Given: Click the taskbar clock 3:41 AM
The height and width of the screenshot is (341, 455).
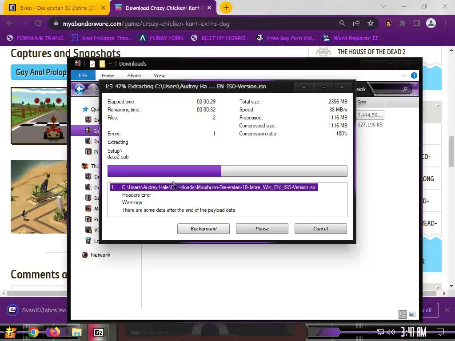Looking at the screenshot, I should click(x=414, y=332).
